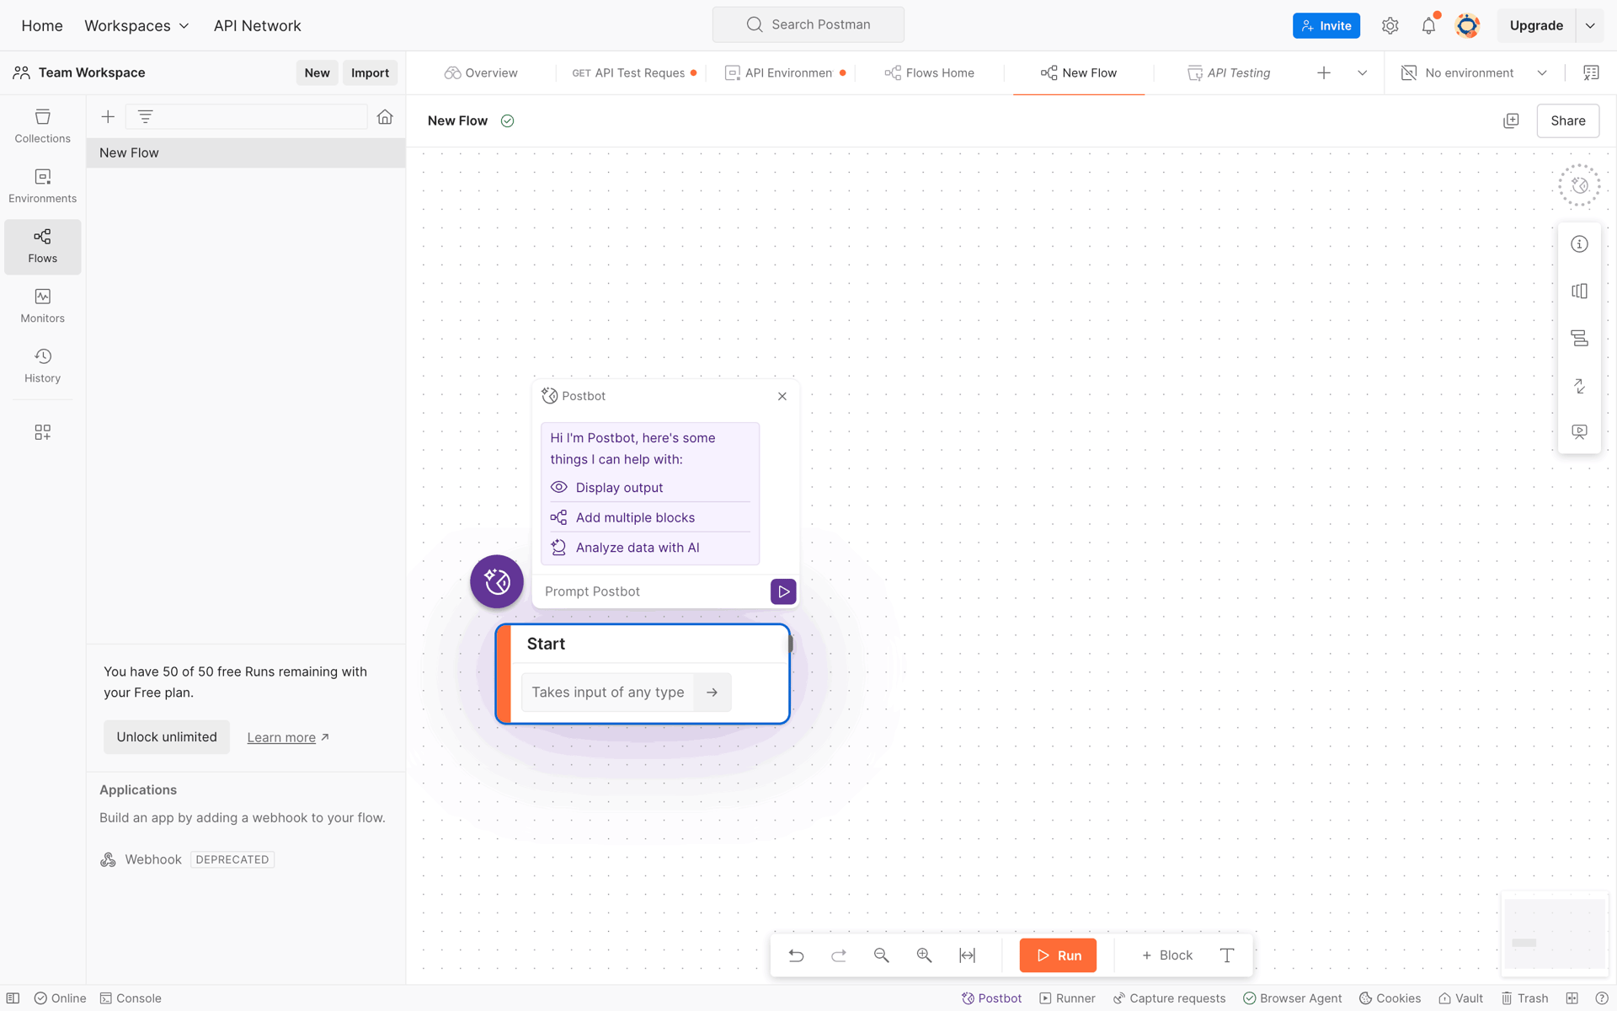Screen dimensions: 1617x1011
Task: Select Flows in the sidebar
Action: [x=42, y=246]
